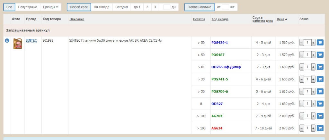Click the SINTEC Платинум 5w30 description
Viewport: 329px width, 140px height.
point(116,41)
